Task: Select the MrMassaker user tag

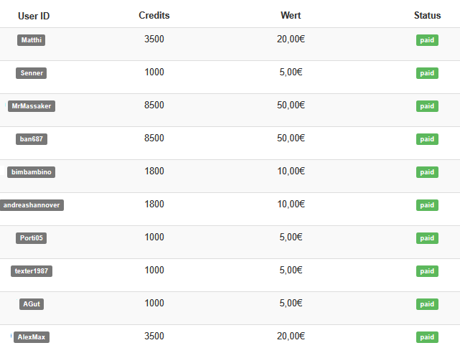Action: (31, 106)
